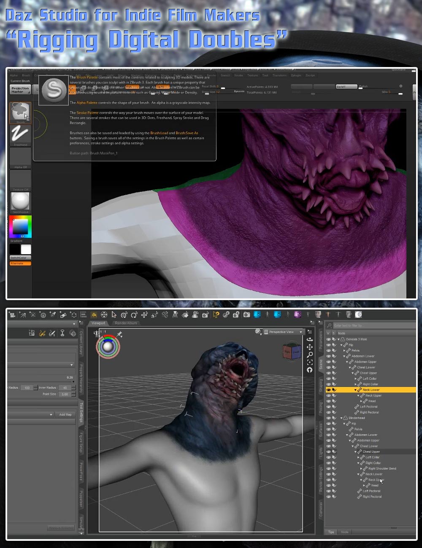422x548 pixels.
Task: Select Chest Upper under Blinderhead
Action: pos(371,451)
